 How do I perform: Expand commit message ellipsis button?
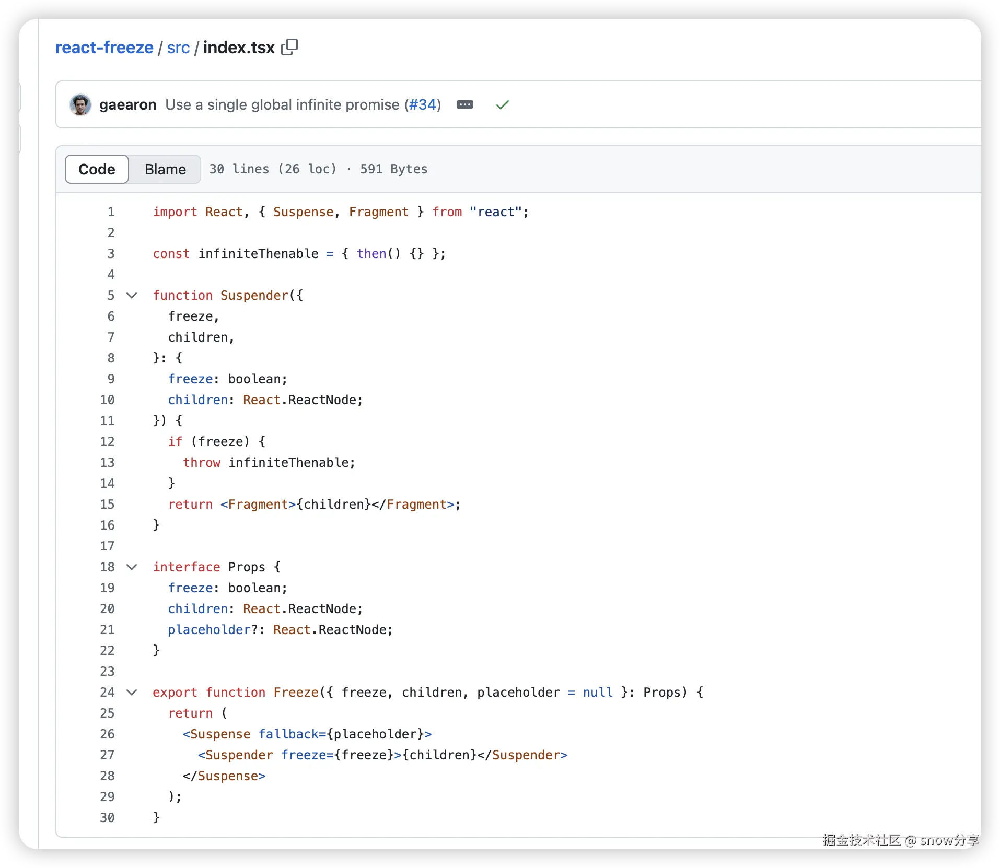coord(464,105)
